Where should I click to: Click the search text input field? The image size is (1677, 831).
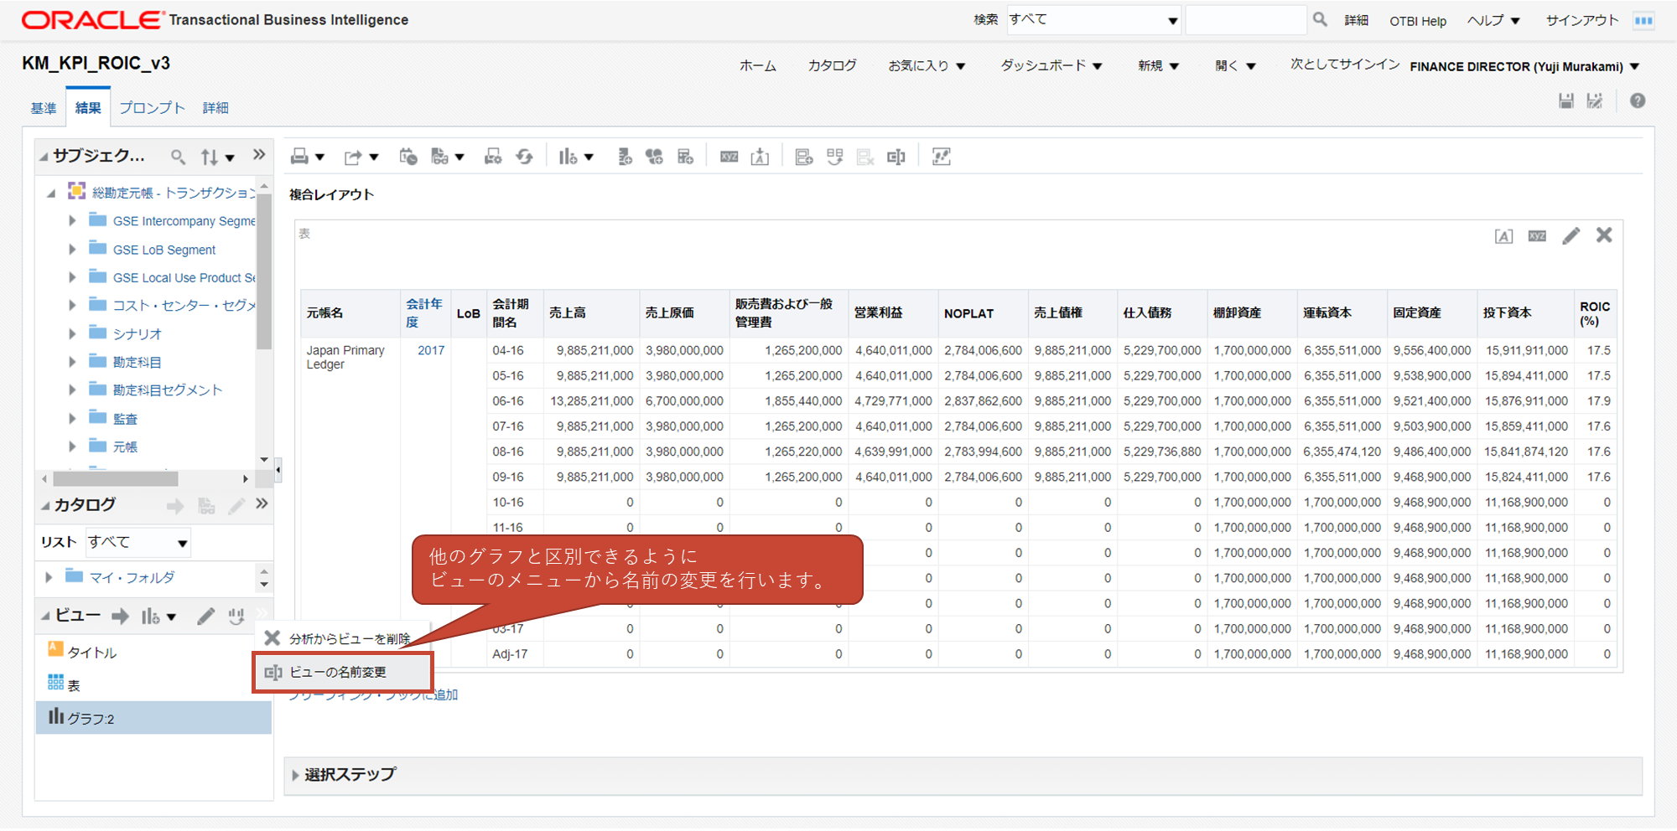tap(1245, 19)
